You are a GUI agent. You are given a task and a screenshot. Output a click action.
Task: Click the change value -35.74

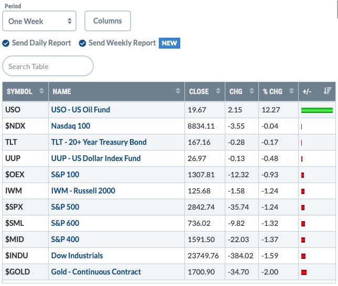238,207
